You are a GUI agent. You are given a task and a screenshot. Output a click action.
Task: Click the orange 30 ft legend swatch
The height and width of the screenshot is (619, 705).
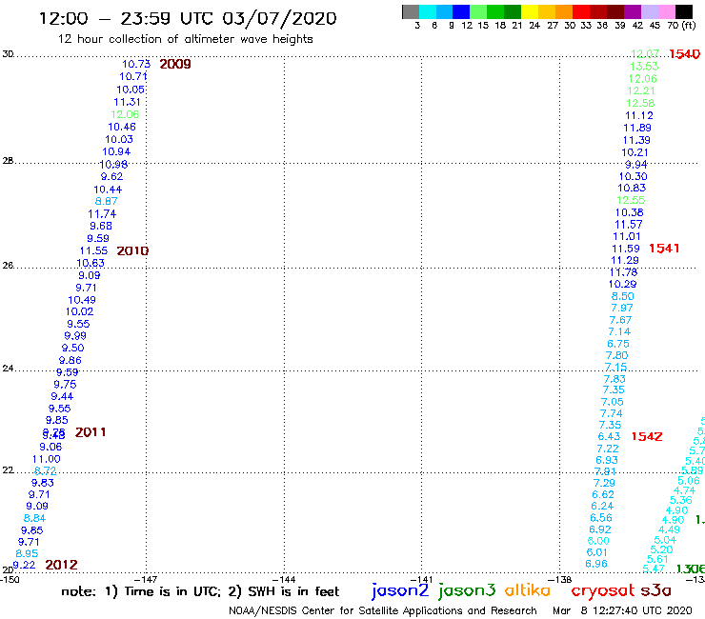[x=564, y=11]
